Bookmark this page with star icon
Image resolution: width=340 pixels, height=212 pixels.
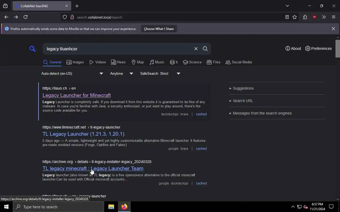[x=295, y=17]
